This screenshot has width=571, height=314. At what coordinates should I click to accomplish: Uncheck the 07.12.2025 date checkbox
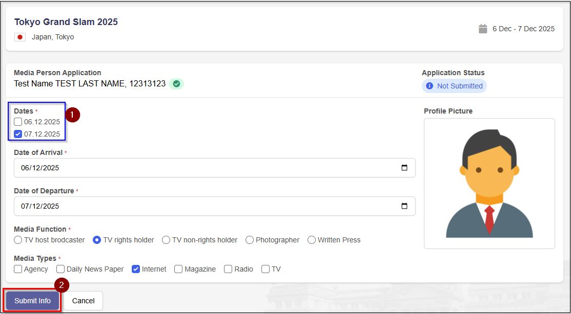pyautogui.click(x=18, y=134)
